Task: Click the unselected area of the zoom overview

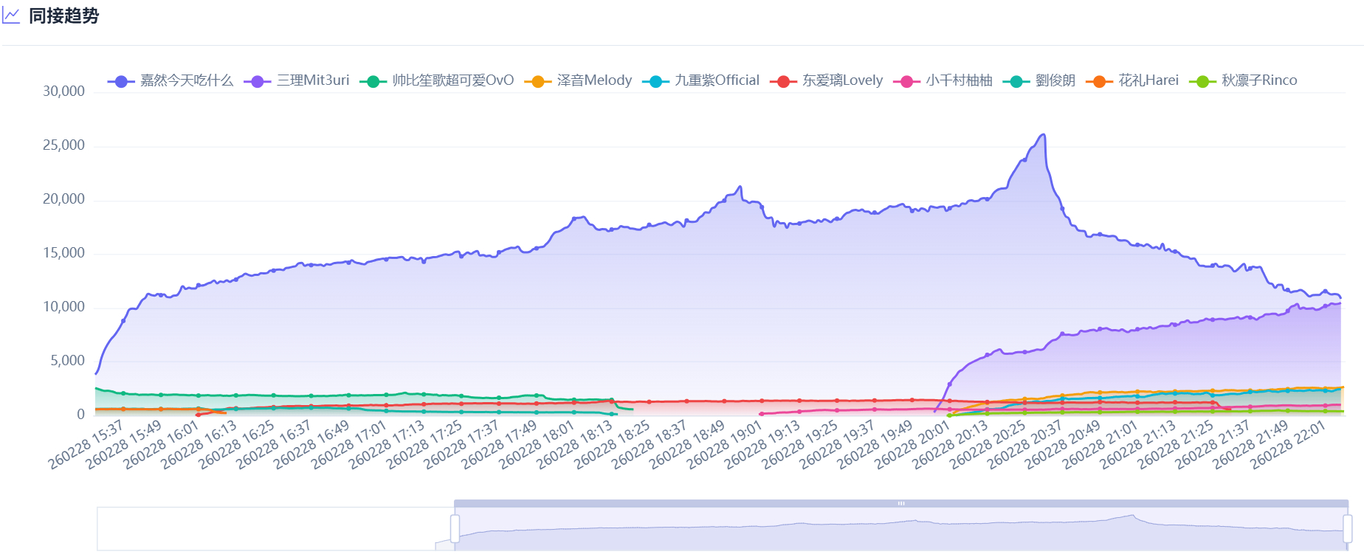Action: 273,528
